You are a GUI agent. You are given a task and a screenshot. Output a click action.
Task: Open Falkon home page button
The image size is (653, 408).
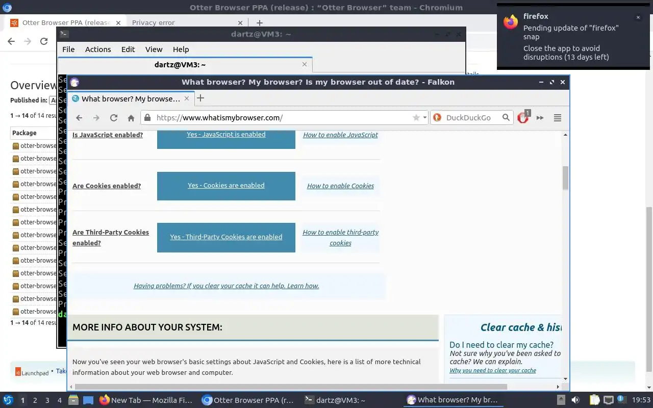coord(131,118)
